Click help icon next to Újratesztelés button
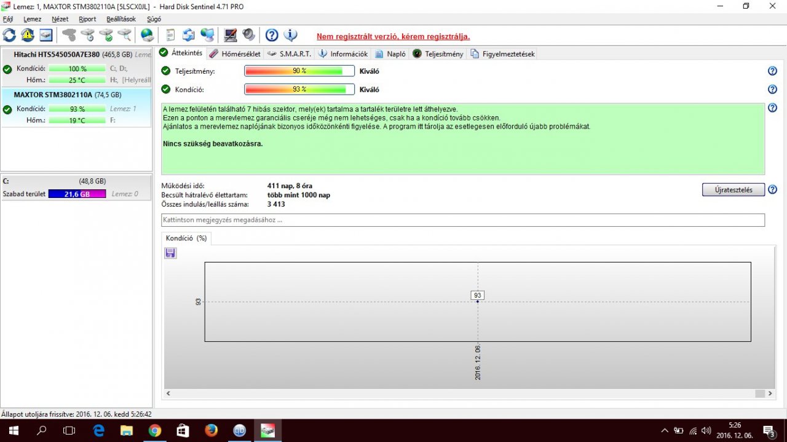The height and width of the screenshot is (442, 787). click(772, 189)
